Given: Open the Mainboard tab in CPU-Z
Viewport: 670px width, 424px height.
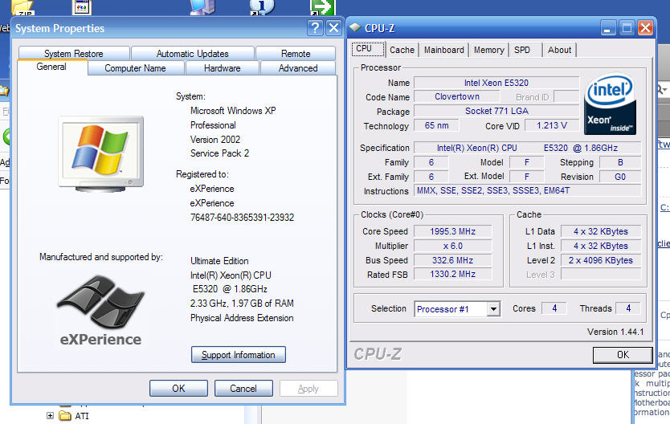Looking at the screenshot, I should [x=444, y=50].
